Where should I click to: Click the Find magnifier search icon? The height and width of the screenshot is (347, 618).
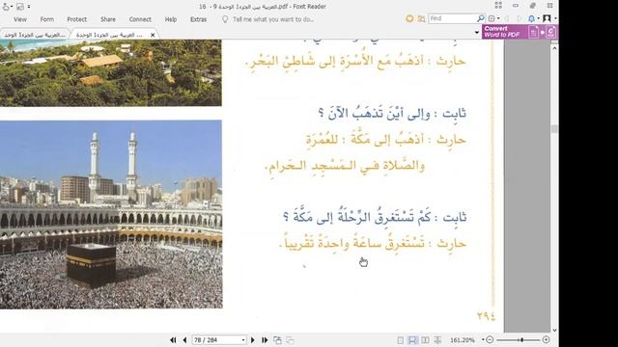tap(481, 18)
